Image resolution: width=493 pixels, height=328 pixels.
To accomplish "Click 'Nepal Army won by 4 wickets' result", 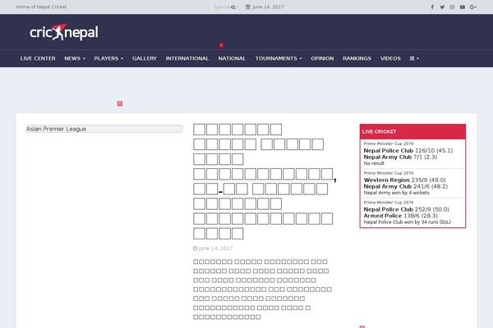I will click(397, 193).
